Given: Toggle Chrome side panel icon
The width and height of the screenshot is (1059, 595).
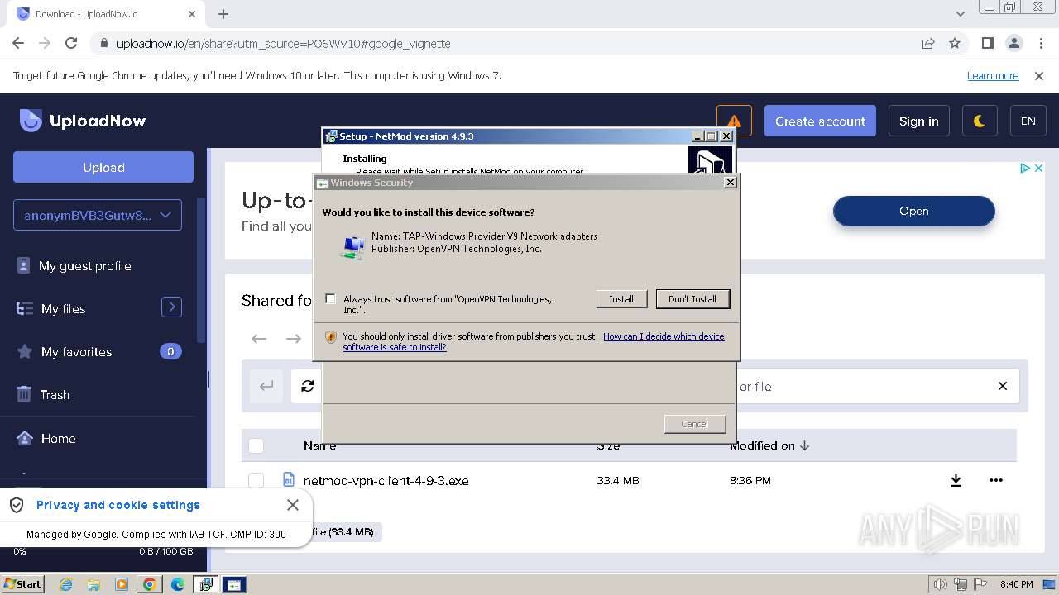Looking at the screenshot, I should (987, 43).
